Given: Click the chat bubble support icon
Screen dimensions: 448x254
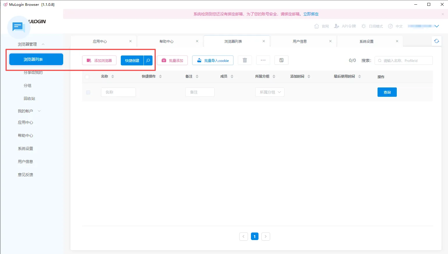Looking at the screenshot, I should click(x=18, y=27).
